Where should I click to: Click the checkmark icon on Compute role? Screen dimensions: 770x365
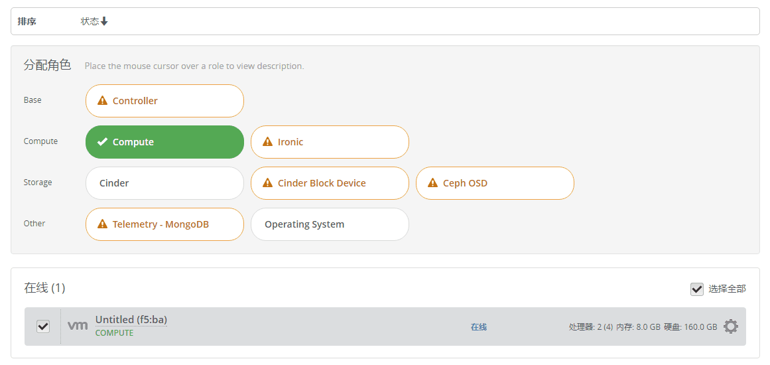click(x=102, y=142)
